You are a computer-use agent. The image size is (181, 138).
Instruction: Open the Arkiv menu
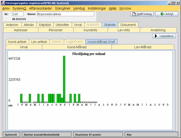click(x=6, y=8)
